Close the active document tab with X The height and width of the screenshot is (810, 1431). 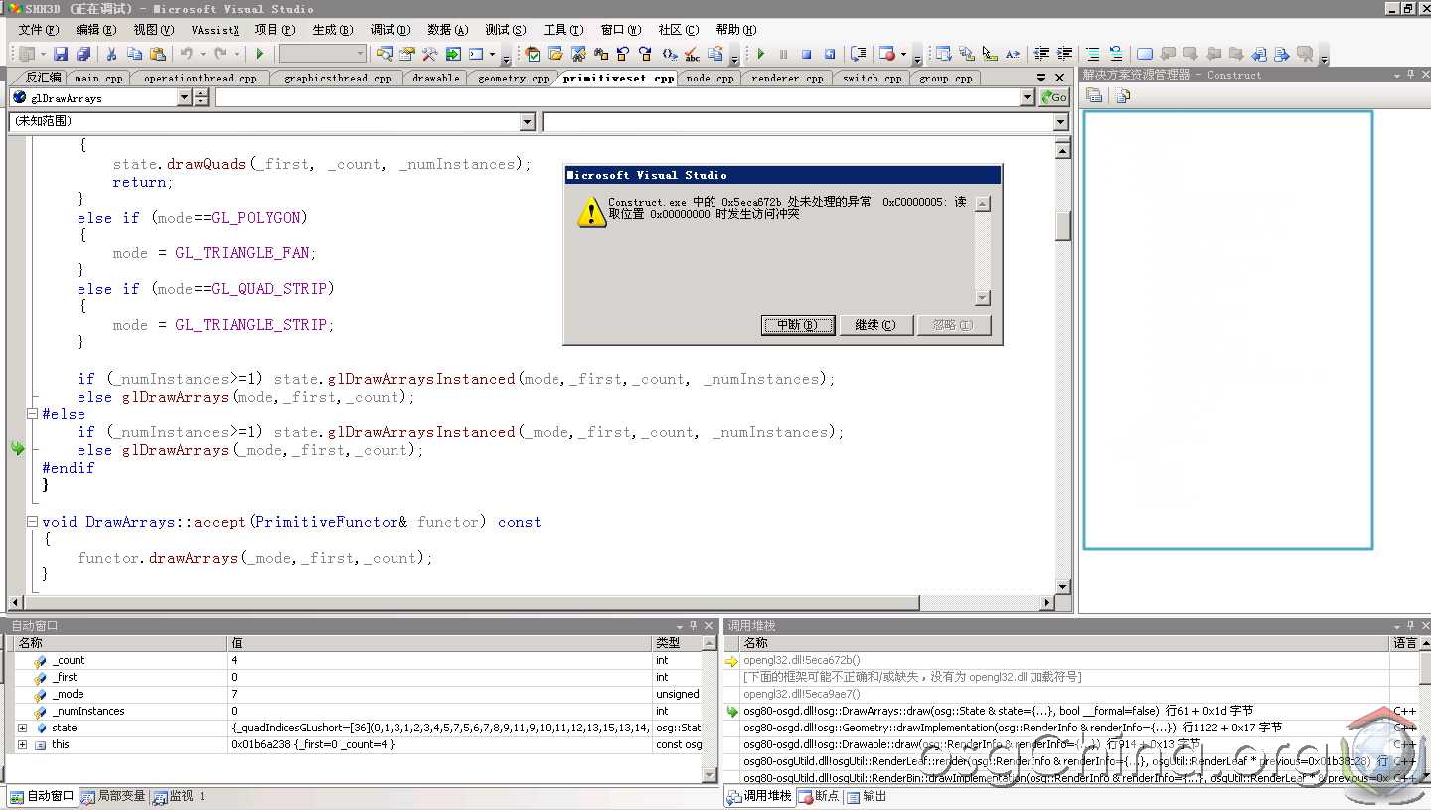point(1059,78)
